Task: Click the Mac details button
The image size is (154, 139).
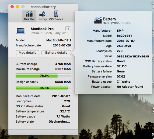Action: click(x=27, y=53)
